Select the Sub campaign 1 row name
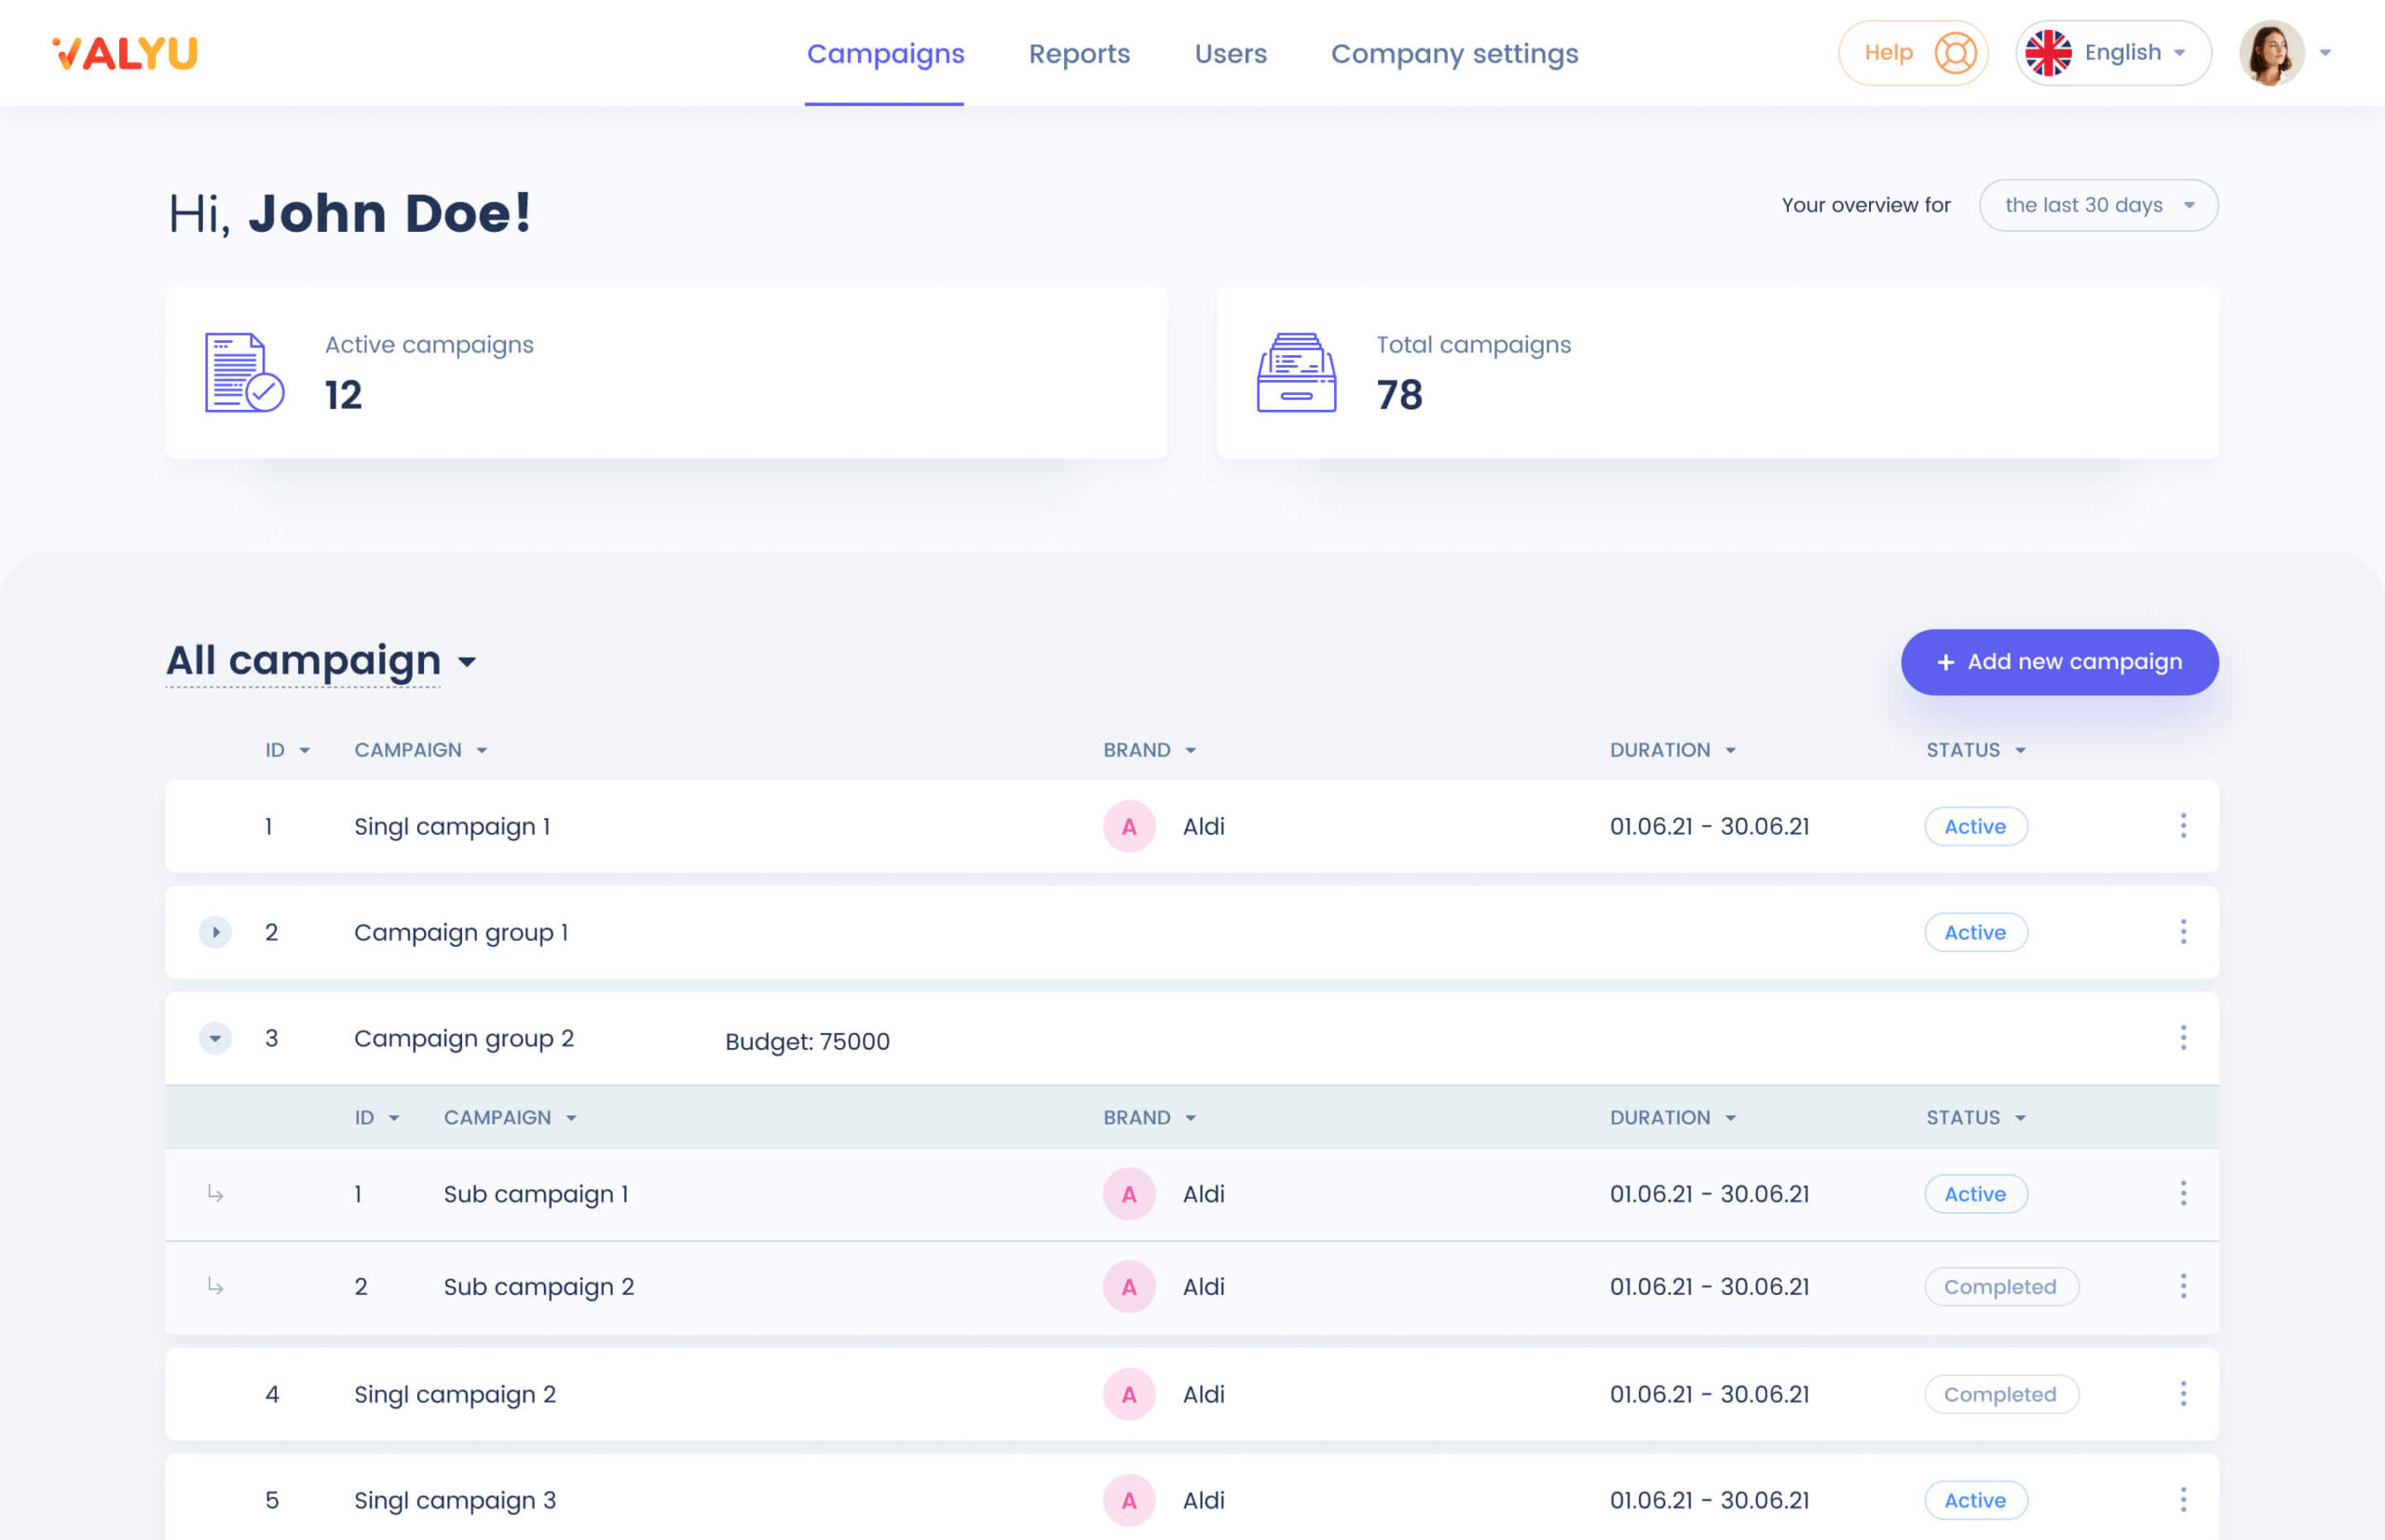The image size is (2385, 1540). (x=536, y=1194)
